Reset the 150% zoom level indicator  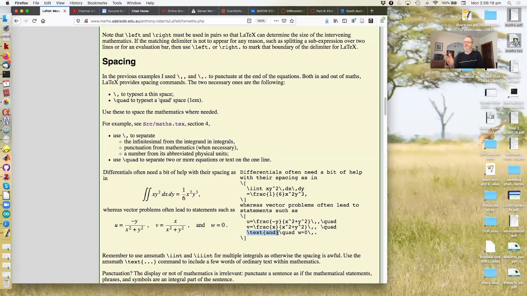[261, 21]
